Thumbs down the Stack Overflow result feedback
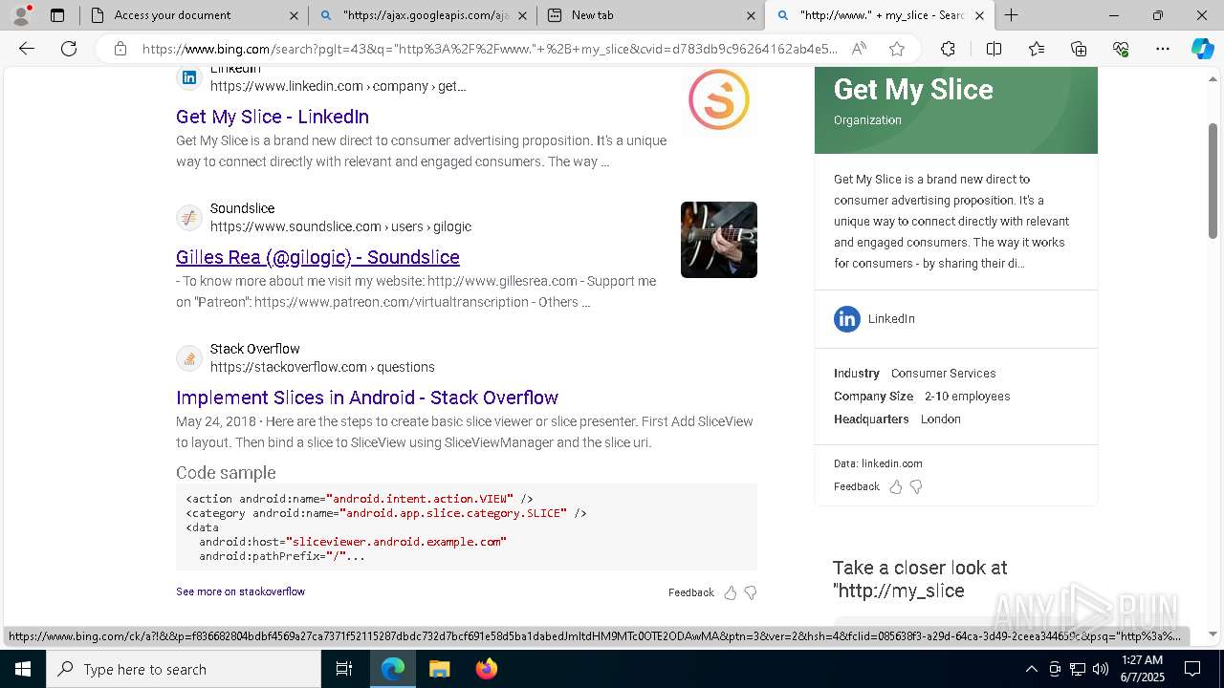The image size is (1224, 688). click(x=751, y=592)
